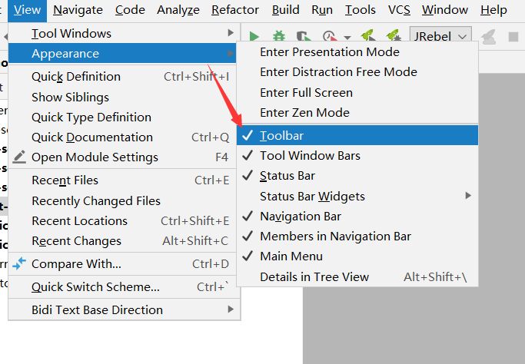The height and width of the screenshot is (364, 525).
Task: Open the JRebel run configuration dropdown
Action: coord(440,36)
